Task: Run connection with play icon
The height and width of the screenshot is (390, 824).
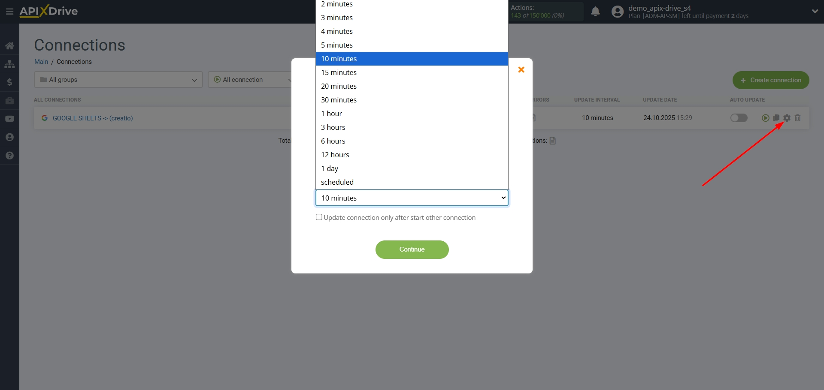Action: tap(765, 118)
